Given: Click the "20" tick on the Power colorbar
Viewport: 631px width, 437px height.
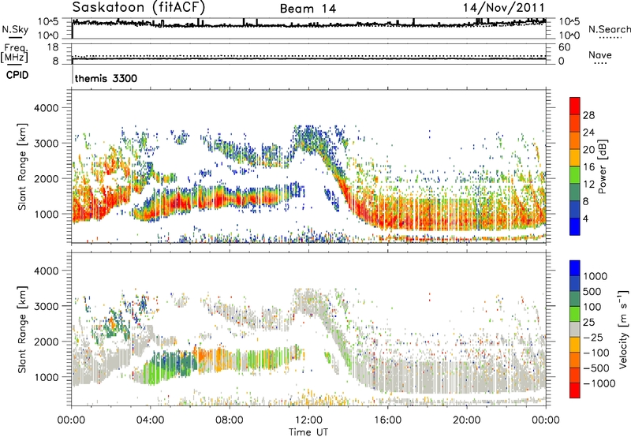Looking at the screenshot, I should point(588,150).
